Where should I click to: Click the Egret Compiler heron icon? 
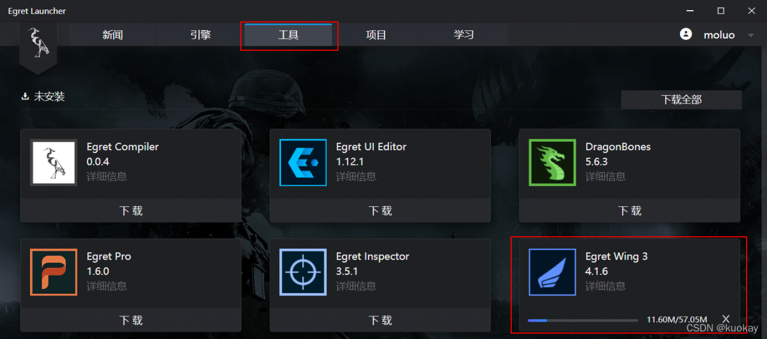(53, 163)
